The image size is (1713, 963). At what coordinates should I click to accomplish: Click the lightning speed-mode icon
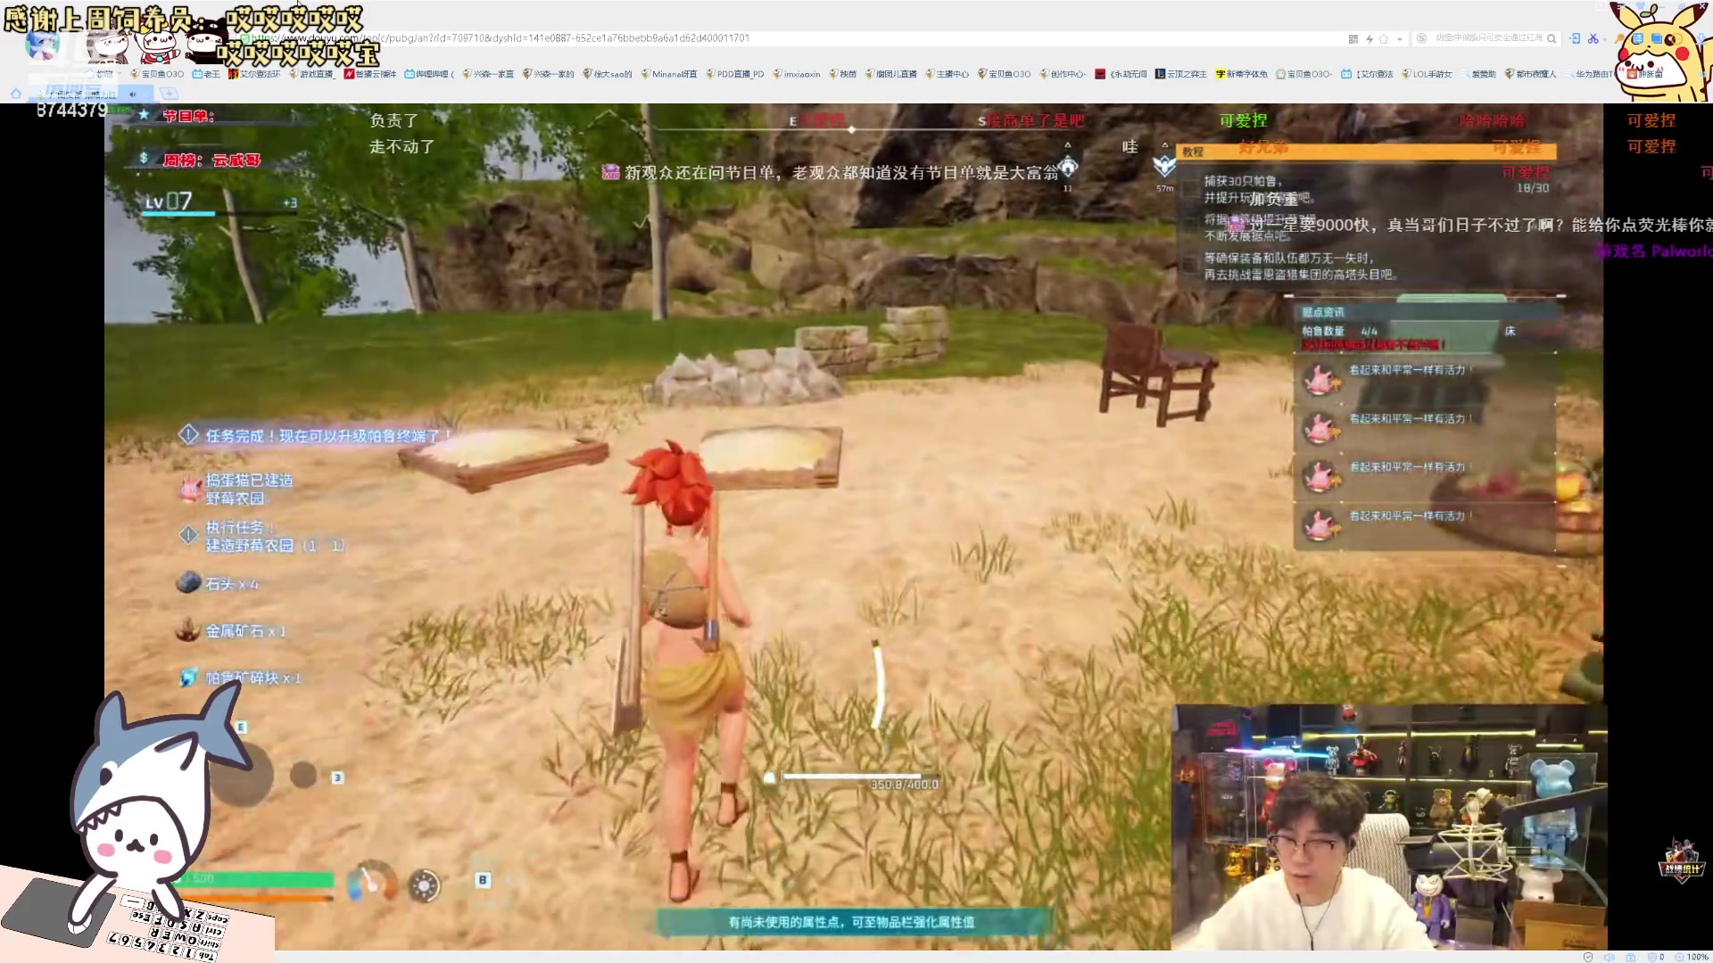pyautogui.click(x=1370, y=39)
